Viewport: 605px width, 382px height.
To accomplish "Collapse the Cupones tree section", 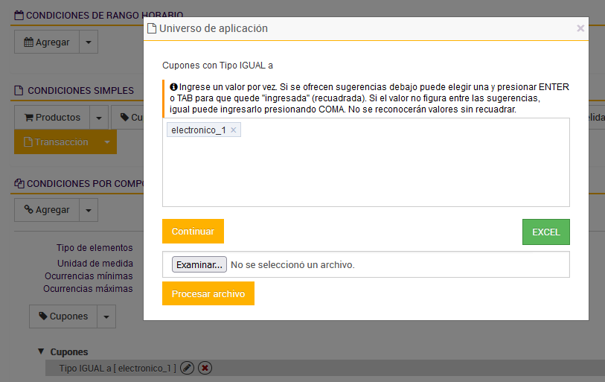I will coord(41,351).
